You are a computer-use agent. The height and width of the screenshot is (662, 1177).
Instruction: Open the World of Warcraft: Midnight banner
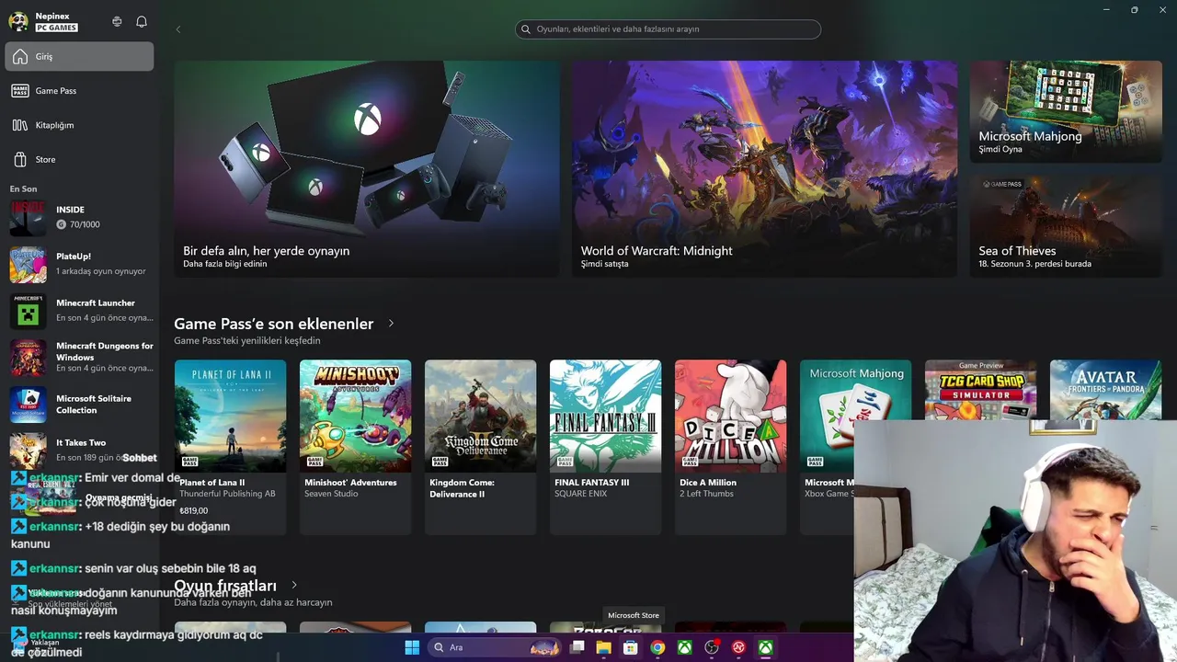(x=765, y=169)
